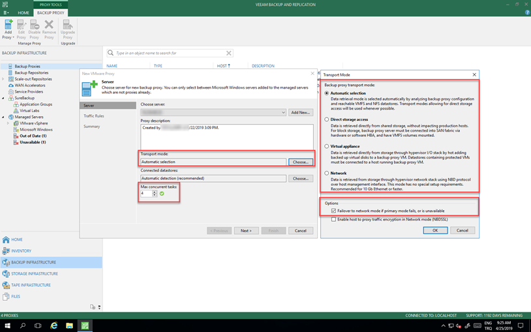
Task: Select Backup Proxies in the tree
Action: (27, 67)
